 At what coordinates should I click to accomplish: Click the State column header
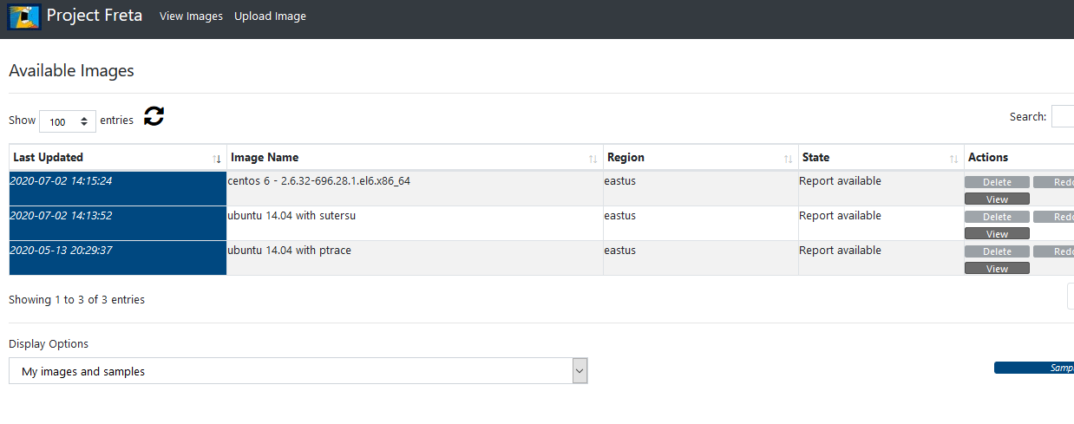tap(881, 158)
